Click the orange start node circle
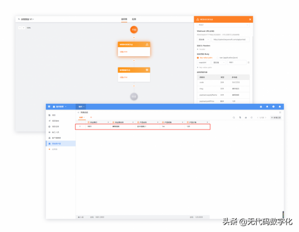 pyautogui.click(x=134, y=30)
